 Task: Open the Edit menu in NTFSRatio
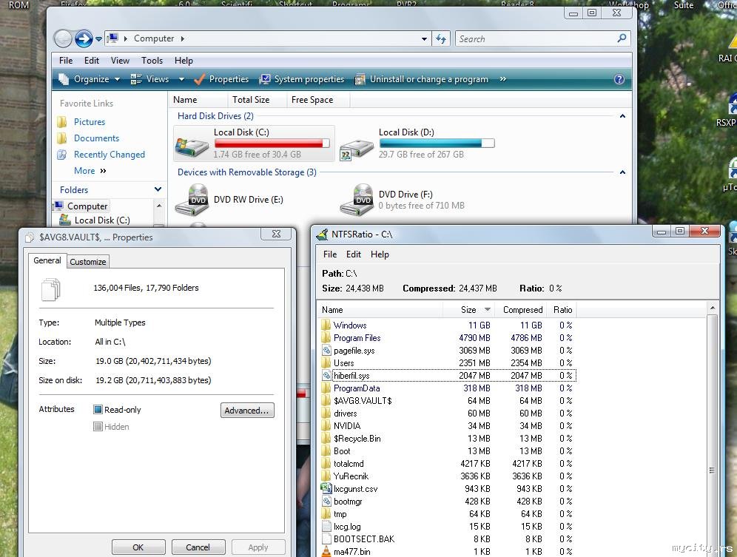354,254
